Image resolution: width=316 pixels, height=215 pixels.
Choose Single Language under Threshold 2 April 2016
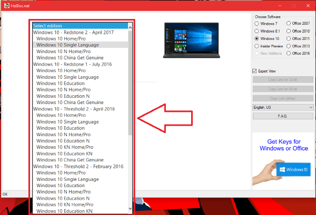coord(80,121)
